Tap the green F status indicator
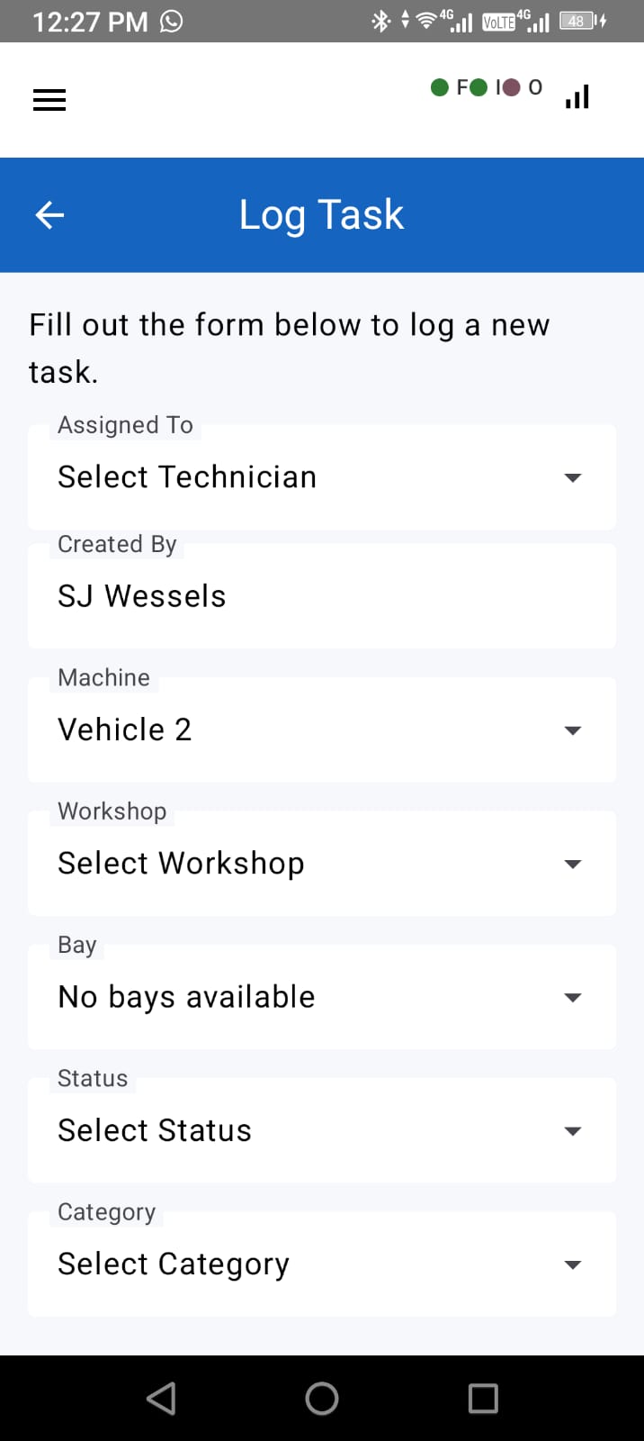 point(450,87)
